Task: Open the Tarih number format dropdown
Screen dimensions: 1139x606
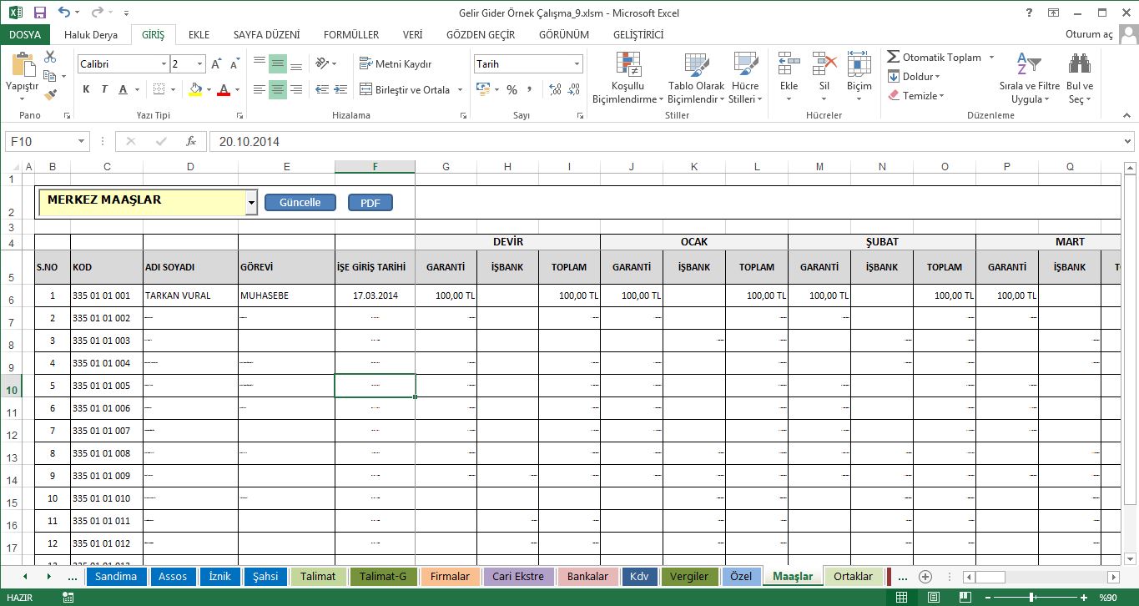Action: tap(577, 64)
